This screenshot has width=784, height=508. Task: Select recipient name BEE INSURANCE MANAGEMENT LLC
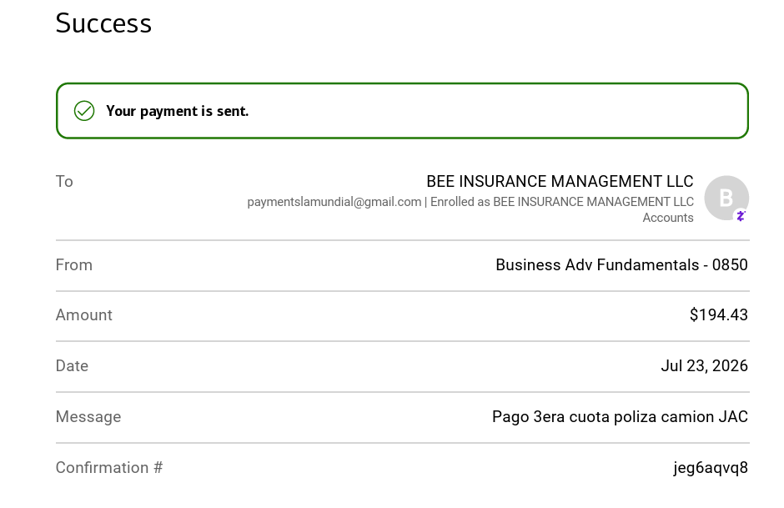[x=560, y=181]
